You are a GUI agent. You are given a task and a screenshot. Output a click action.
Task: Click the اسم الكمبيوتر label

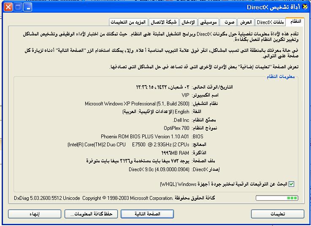(205, 95)
